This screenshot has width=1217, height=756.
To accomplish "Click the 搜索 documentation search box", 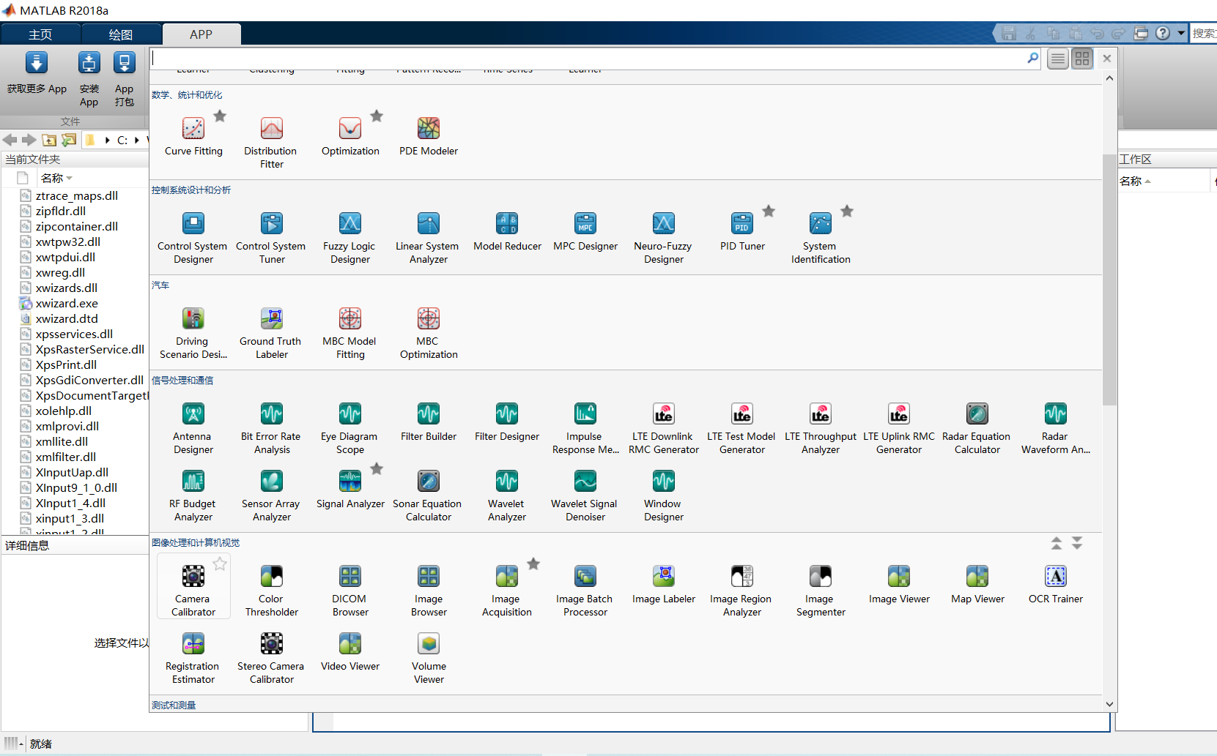I will [1203, 33].
